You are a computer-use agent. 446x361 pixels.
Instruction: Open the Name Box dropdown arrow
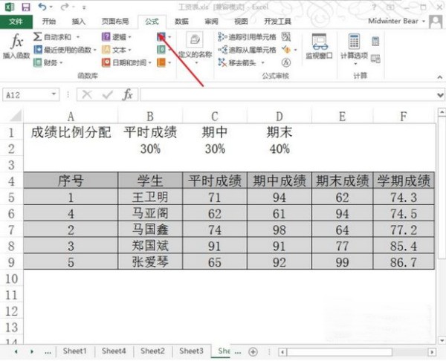tap(54, 94)
